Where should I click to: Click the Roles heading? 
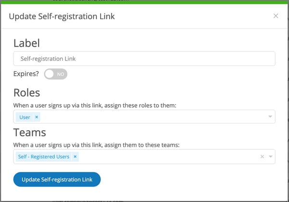[x=26, y=92]
